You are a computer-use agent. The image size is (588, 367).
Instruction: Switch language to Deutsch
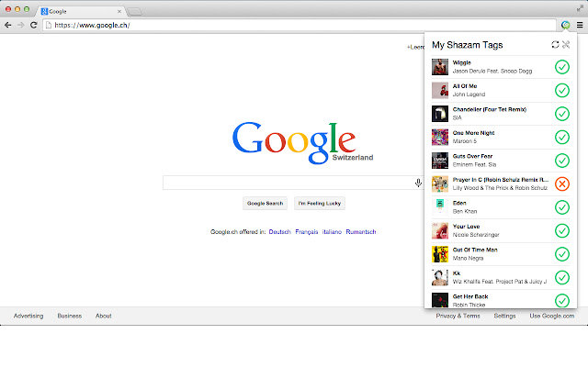pyautogui.click(x=279, y=232)
